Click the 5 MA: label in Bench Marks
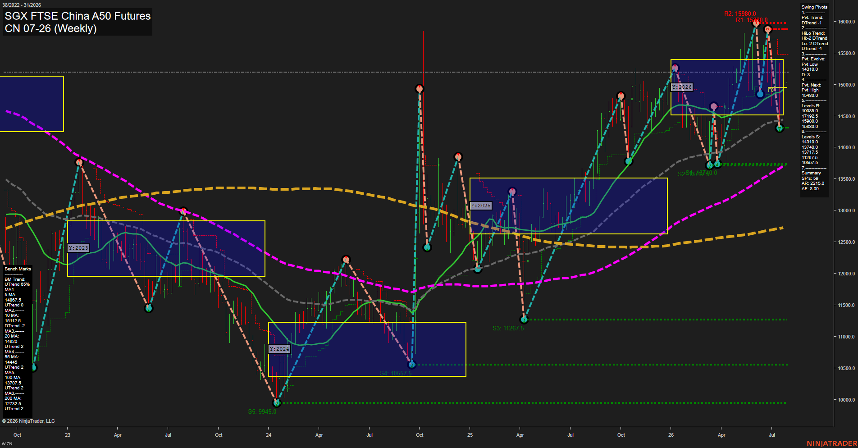858x448 pixels. (x=11, y=295)
